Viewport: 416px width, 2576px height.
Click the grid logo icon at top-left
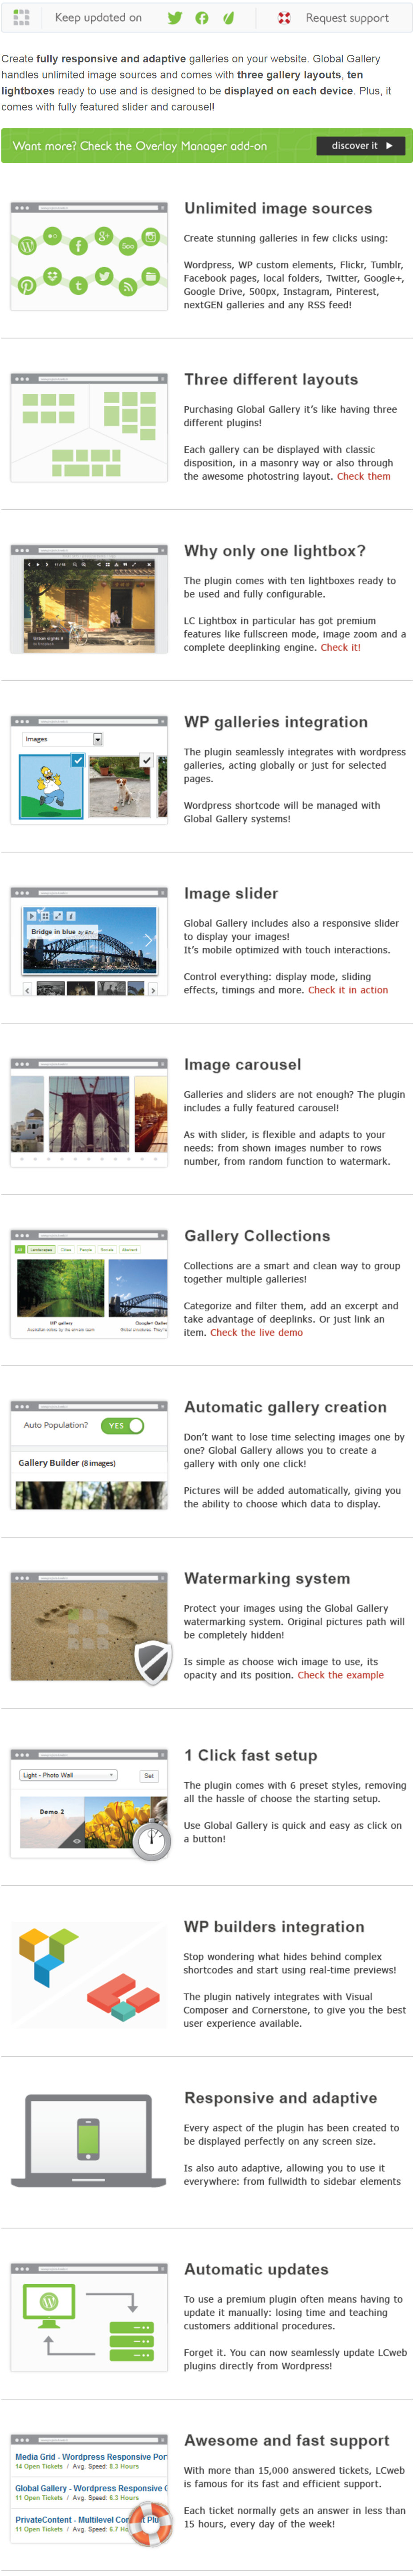(x=21, y=17)
